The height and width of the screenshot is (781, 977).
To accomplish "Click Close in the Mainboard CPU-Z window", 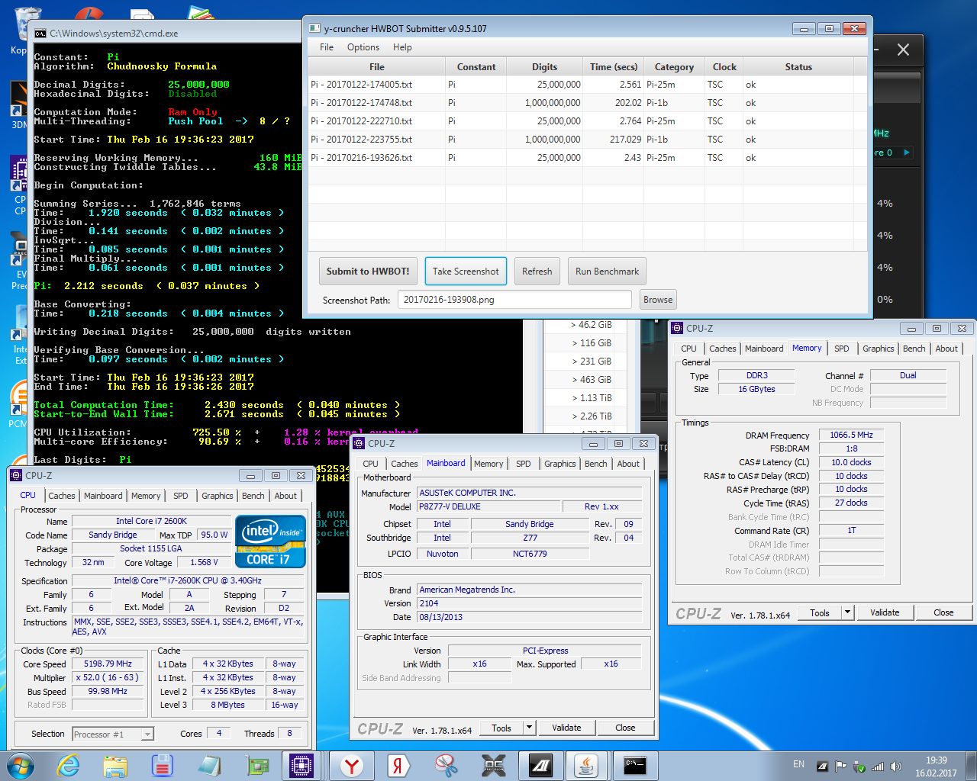I will point(626,728).
